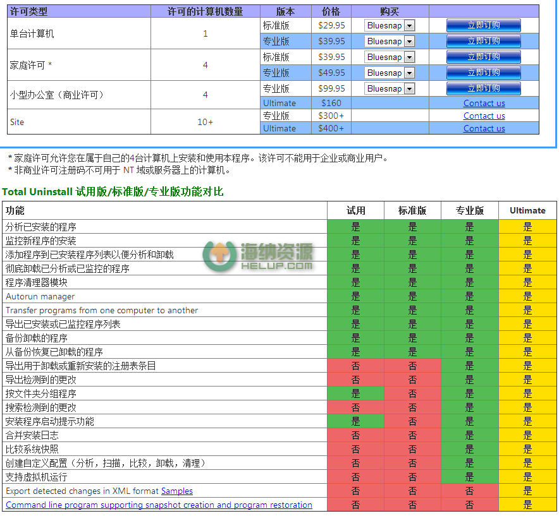Screen dimensions: 559x516
Task: Select the 家庭许可 * license type cell
Action: tap(79, 65)
